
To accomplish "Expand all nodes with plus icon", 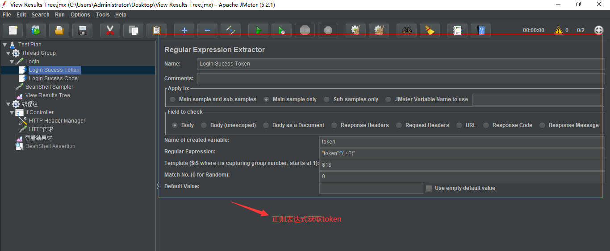I will coord(184,30).
